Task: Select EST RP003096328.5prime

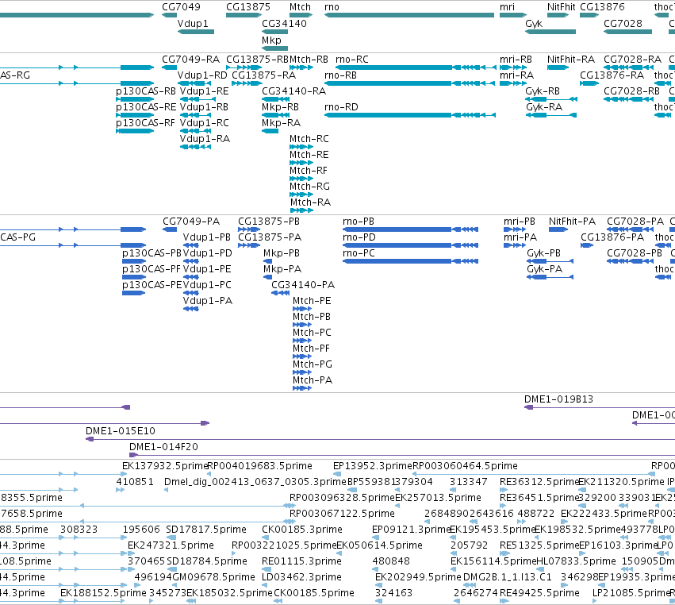Action: tap(342, 498)
